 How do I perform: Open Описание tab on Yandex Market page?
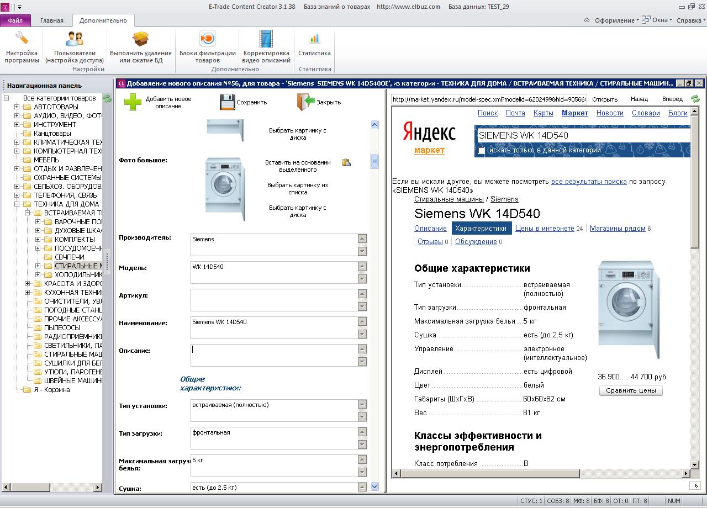[x=430, y=228]
